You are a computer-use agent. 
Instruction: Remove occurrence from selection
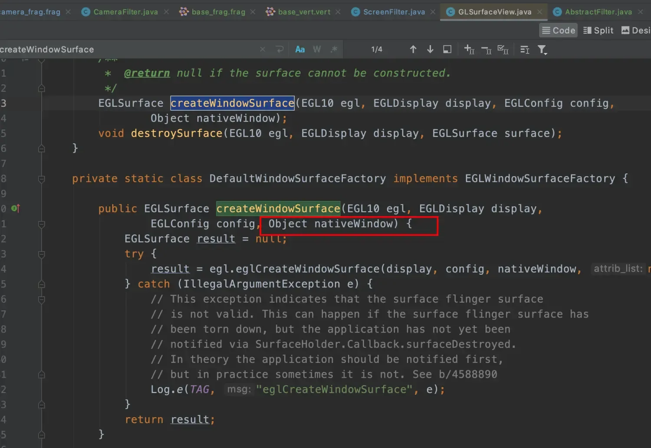pos(486,49)
